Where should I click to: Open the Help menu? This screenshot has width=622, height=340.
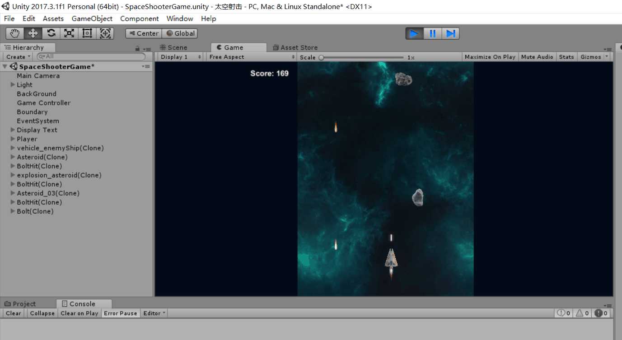tap(209, 19)
